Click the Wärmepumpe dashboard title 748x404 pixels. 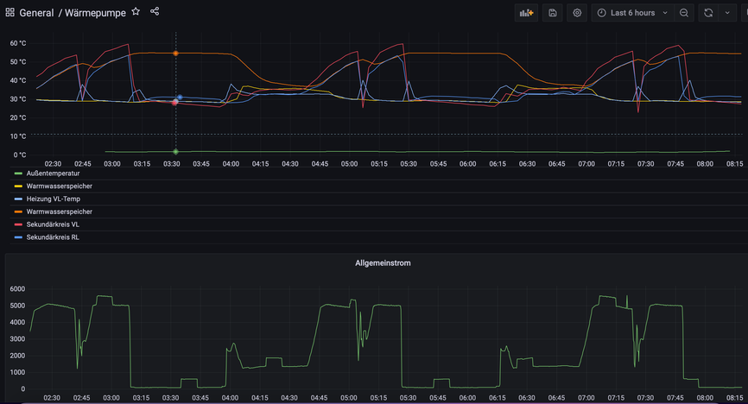tap(95, 13)
